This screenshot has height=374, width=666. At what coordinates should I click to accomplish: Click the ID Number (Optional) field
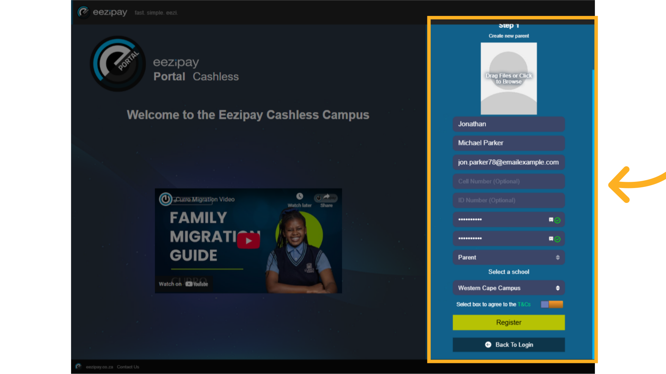tap(509, 200)
